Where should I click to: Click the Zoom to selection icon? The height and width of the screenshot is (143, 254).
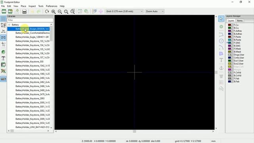tap(73, 12)
